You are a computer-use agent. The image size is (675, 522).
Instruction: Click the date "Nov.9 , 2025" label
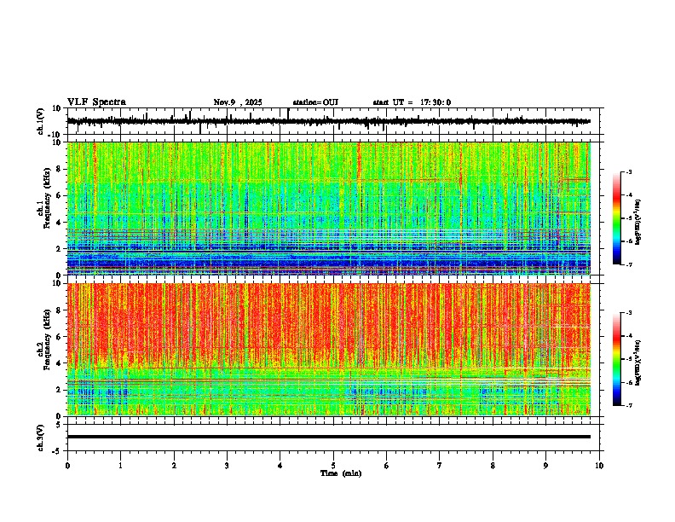click(238, 102)
